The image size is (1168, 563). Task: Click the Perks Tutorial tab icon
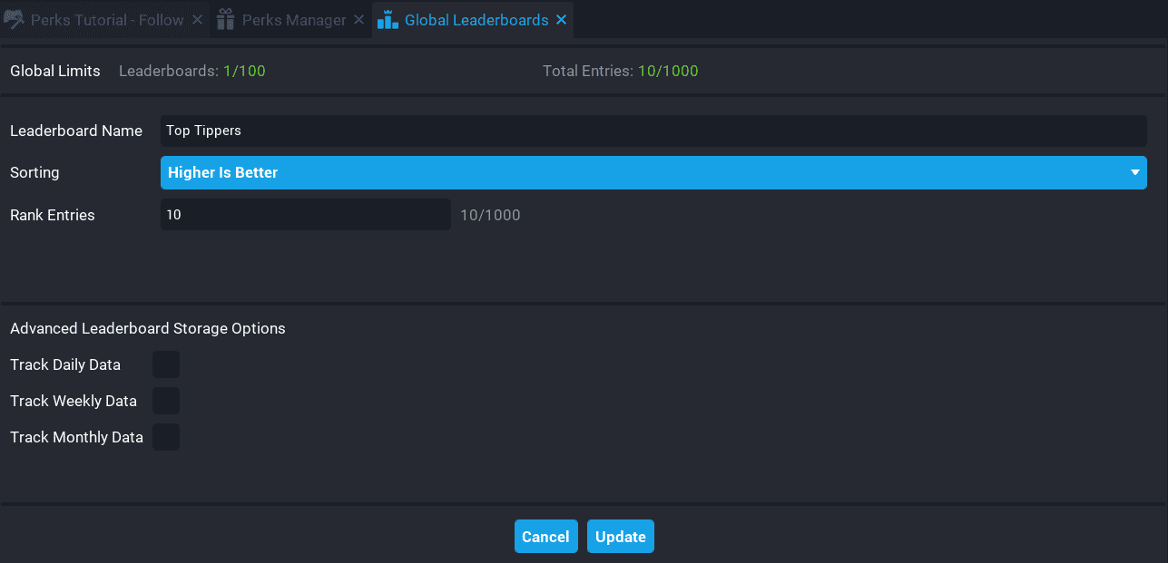(x=14, y=19)
